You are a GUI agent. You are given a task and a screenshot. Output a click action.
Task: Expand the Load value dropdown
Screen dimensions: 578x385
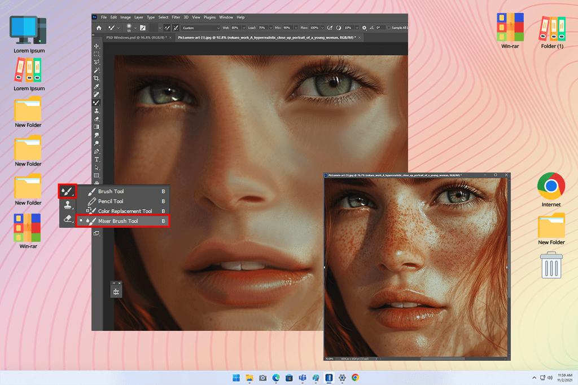coord(270,28)
